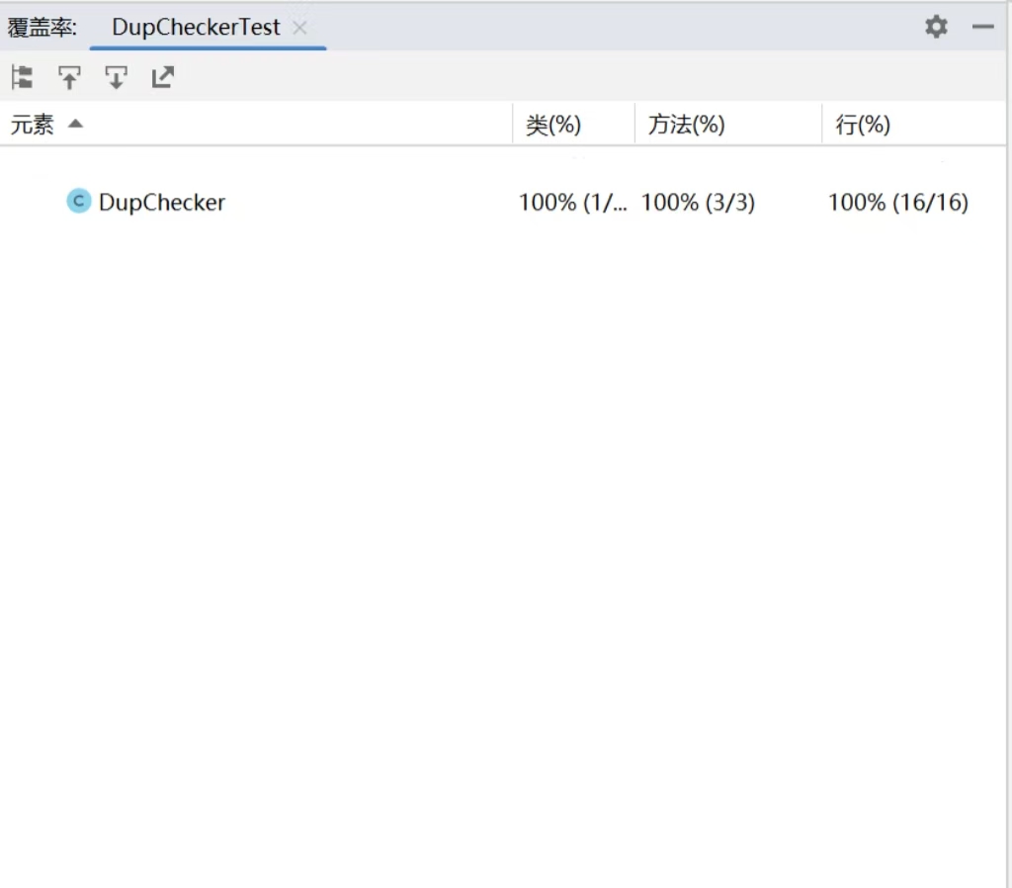Click the flatten packages icon
1012x888 pixels.
[x=22, y=77]
